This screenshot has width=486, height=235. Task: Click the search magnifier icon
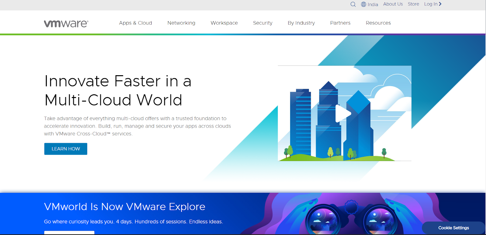pos(353,4)
